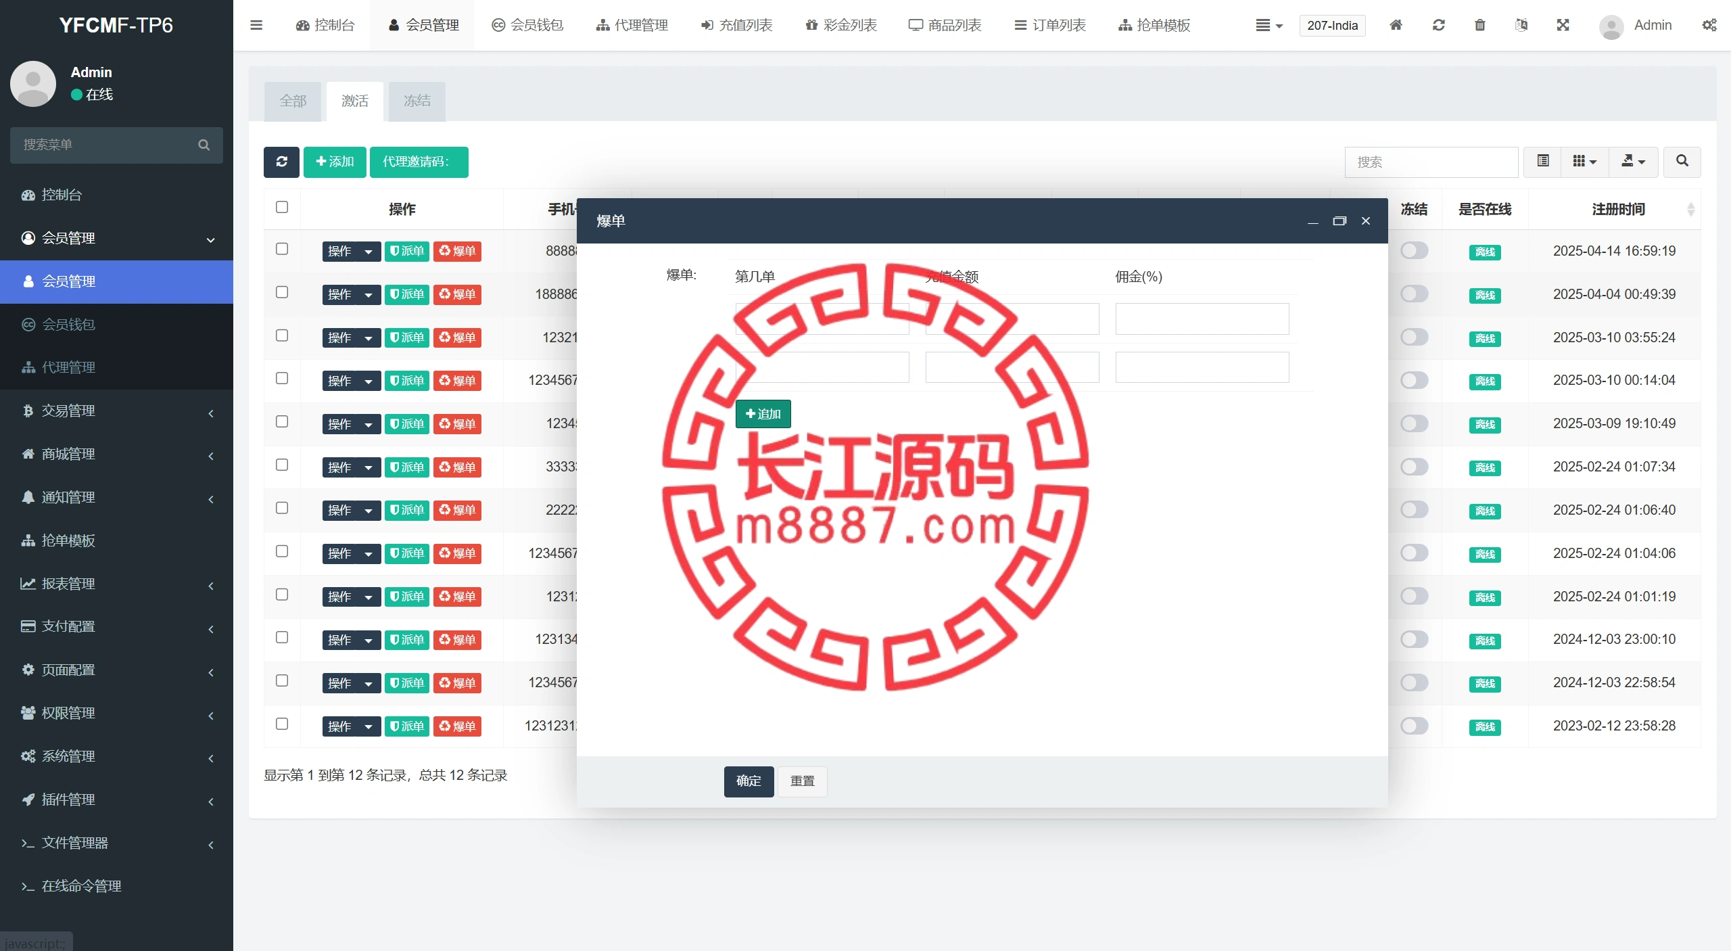
Task: Click the 注册时间 column sort arrows
Action: [x=1690, y=209]
